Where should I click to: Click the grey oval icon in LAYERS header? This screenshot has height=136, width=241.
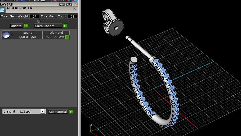coord(62,4)
